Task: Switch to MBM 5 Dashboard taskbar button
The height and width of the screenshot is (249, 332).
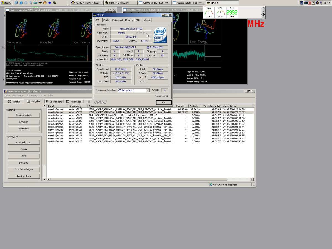Action: (x=121, y=3)
